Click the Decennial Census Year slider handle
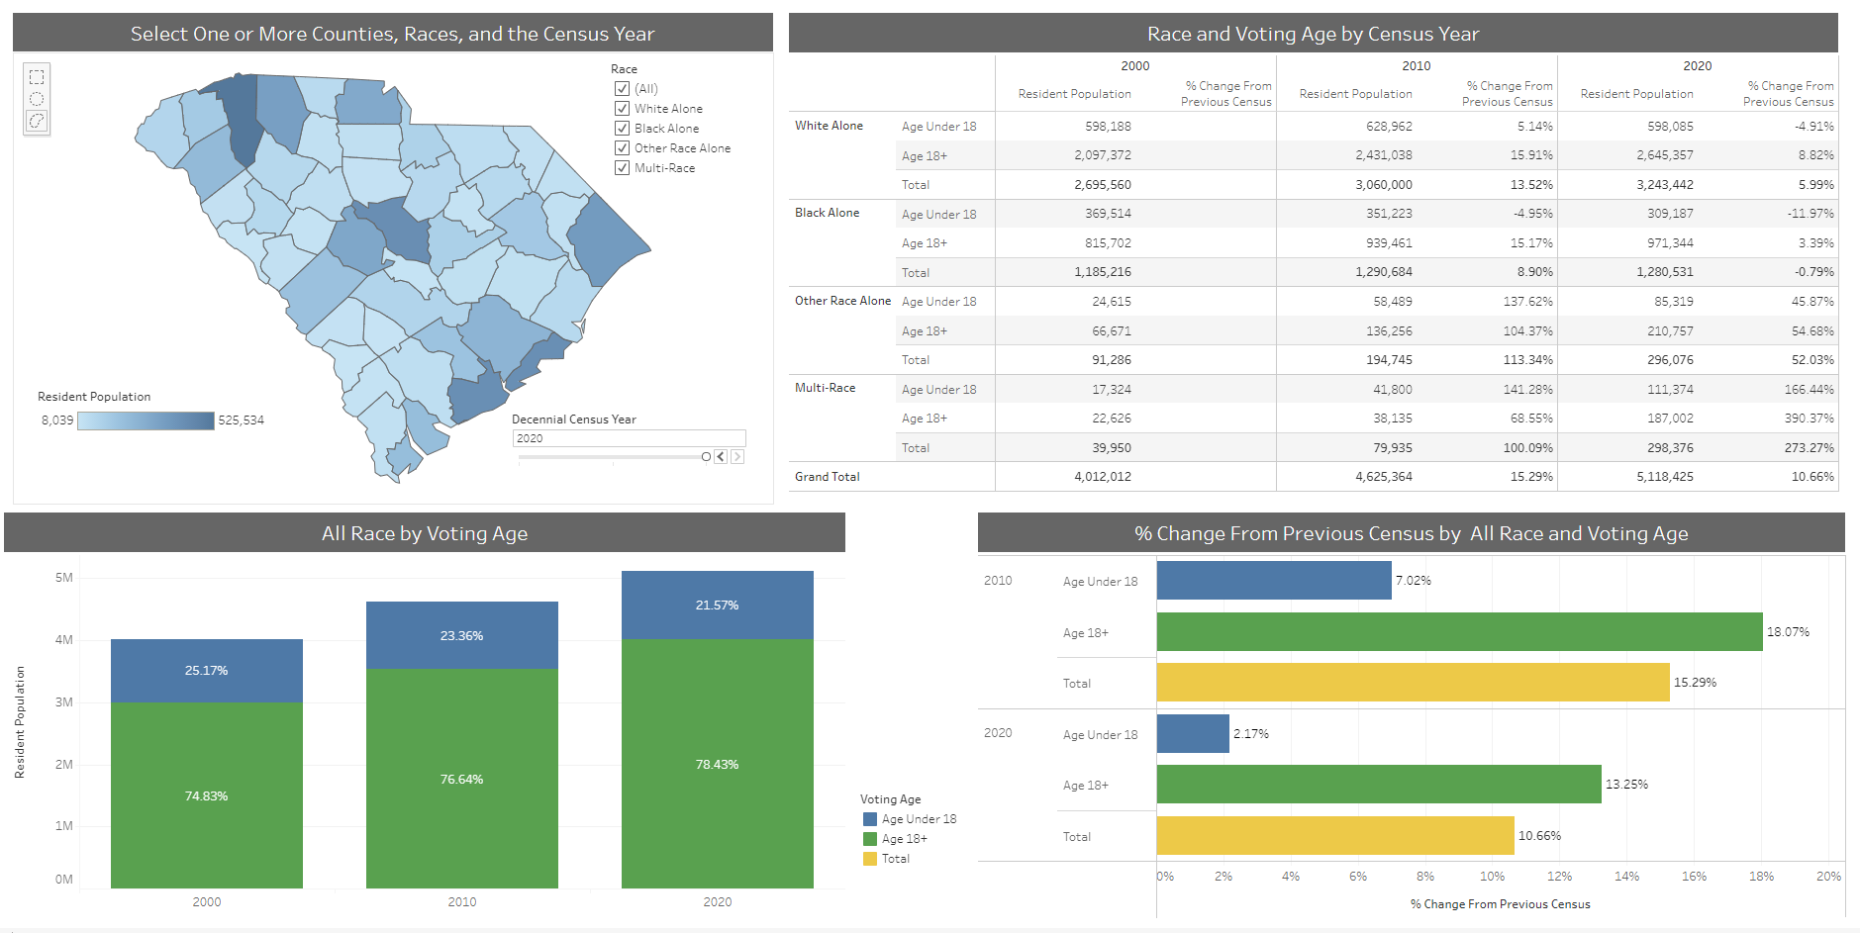 click(x=706, y=456)
